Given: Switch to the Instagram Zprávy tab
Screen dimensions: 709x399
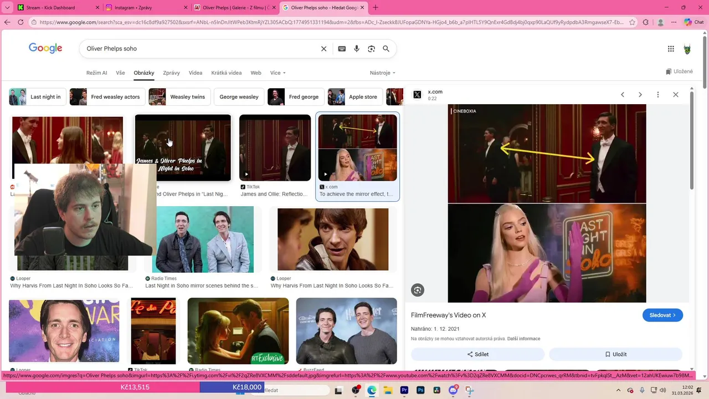Looking at the screenshot, I should click(x=146, y=8).
